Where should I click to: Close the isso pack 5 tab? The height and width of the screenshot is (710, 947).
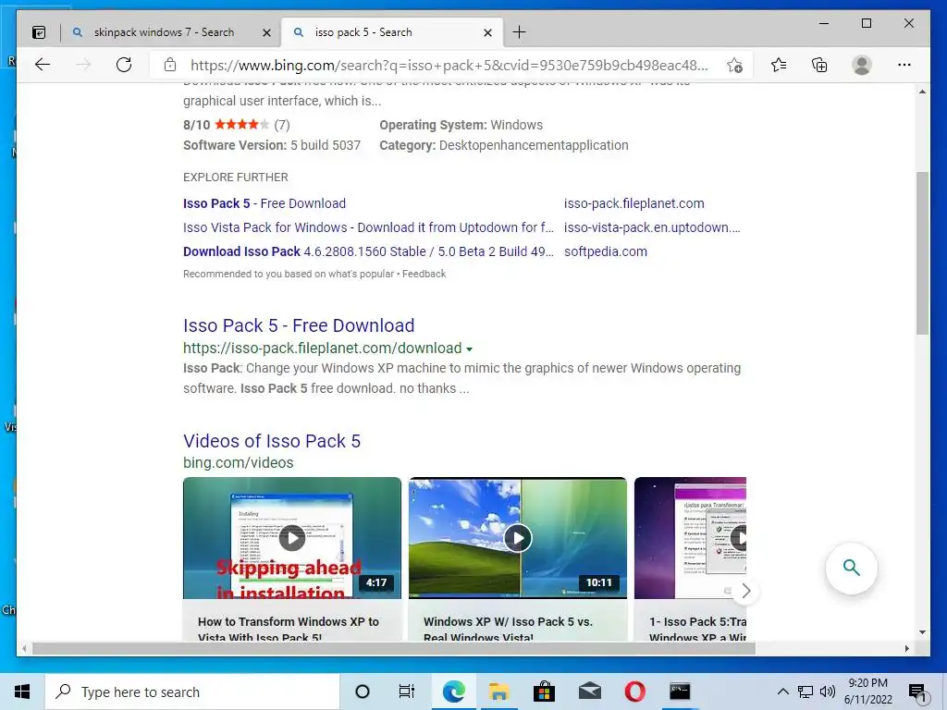[x=488, y=32]
